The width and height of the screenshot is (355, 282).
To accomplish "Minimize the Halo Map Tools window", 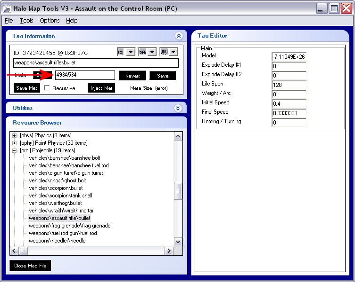I will pyautogui.click(x=321, y=8).
